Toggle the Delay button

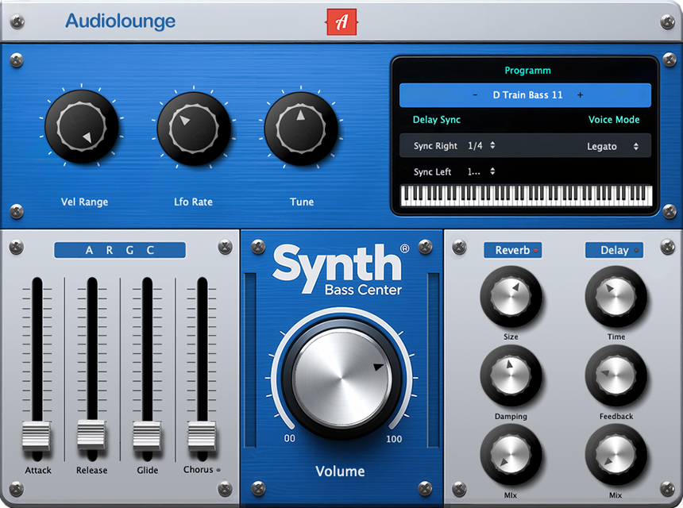(x=614, y=250)
